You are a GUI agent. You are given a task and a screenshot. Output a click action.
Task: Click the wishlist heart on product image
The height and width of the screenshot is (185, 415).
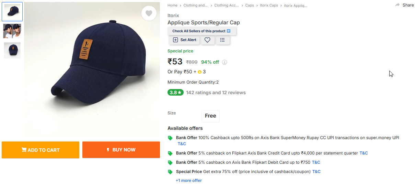(x=149, y=13)
